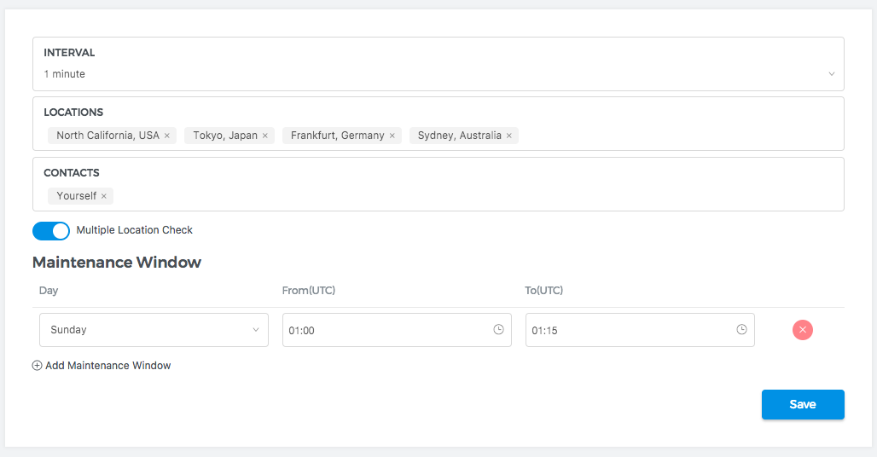Image resolution: width=877 pixels, height=457 pixels.
Task: Remove North California, USA location tag
Action: (x=167, y=136)
